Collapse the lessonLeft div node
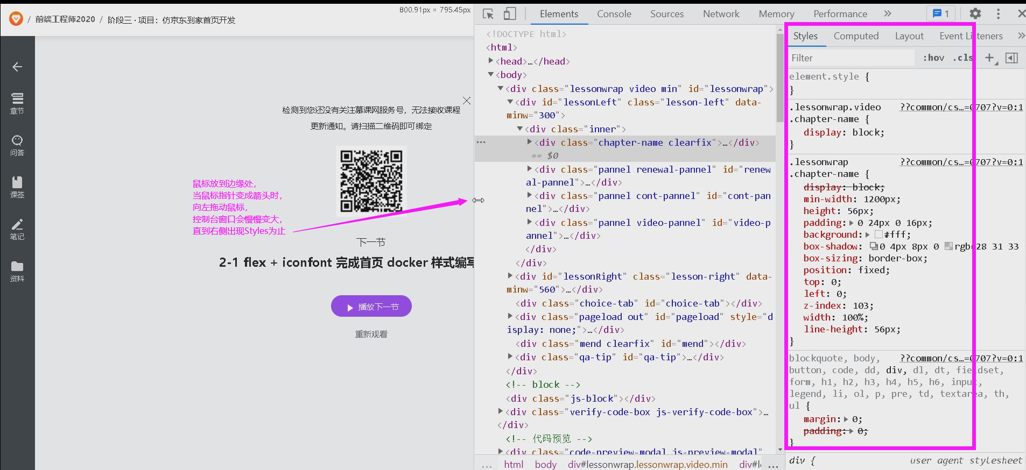 coord(510,102)
